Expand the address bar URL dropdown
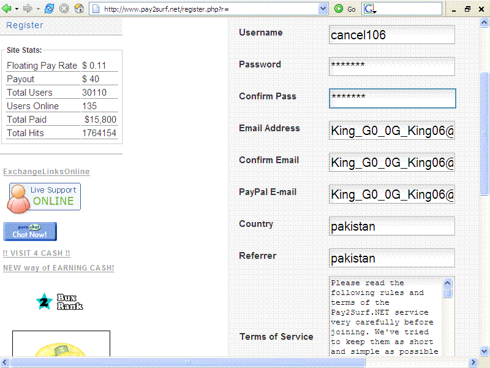 [x=323, y=9]
